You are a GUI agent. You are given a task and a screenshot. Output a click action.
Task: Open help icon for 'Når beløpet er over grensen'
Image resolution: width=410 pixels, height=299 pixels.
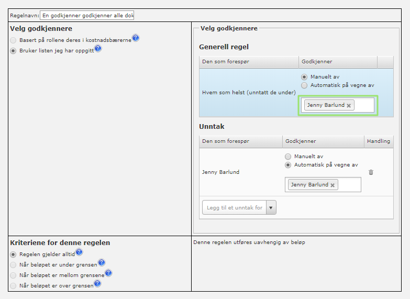[x=97, y=283]
